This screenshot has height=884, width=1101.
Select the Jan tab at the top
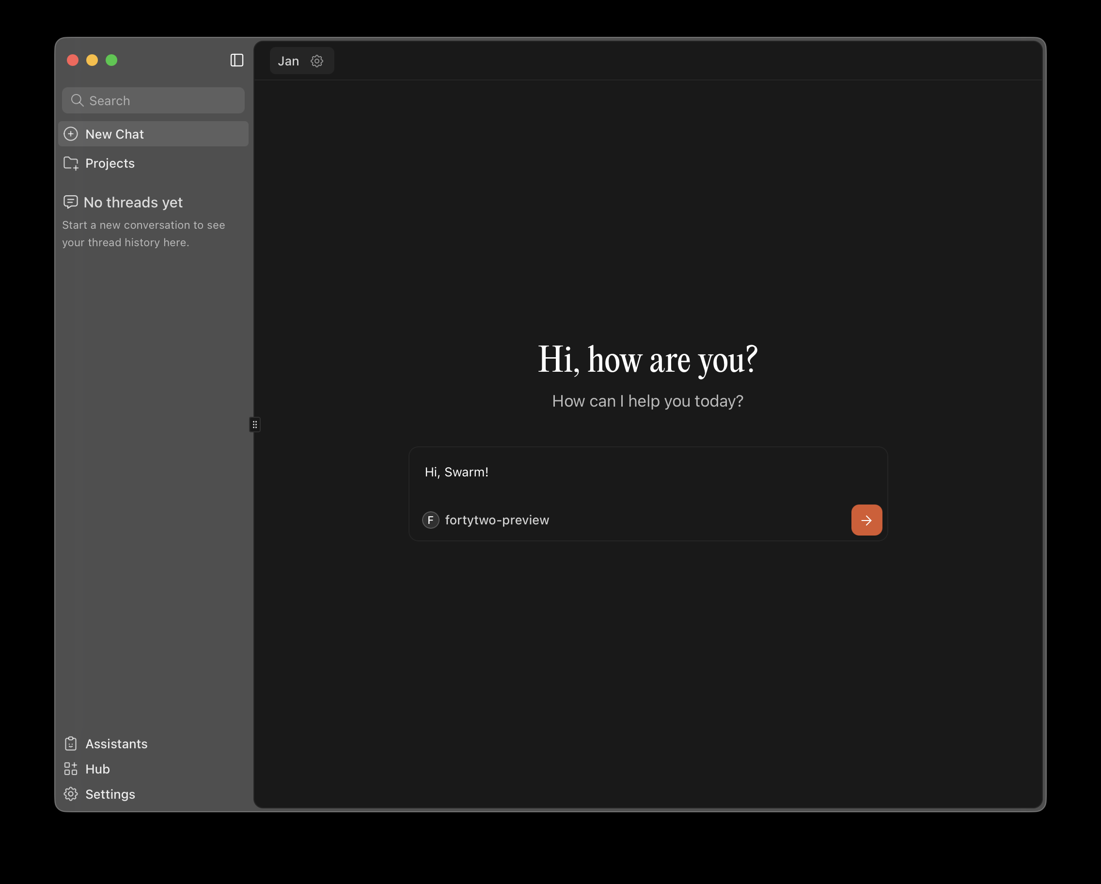288,60
